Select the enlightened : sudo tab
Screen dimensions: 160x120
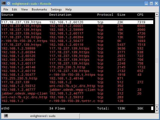40,116
